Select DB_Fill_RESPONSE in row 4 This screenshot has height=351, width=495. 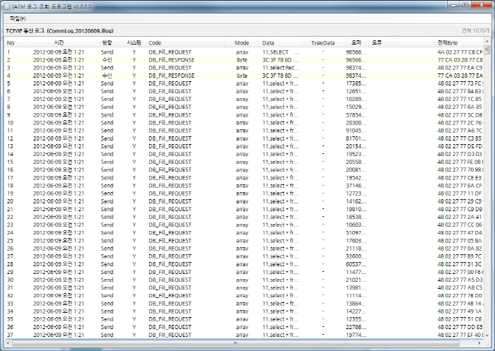[x=171, y=76]
